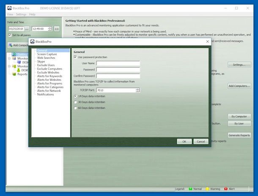
Task: Click the By Computer button
Action: (x=239, y=116)
